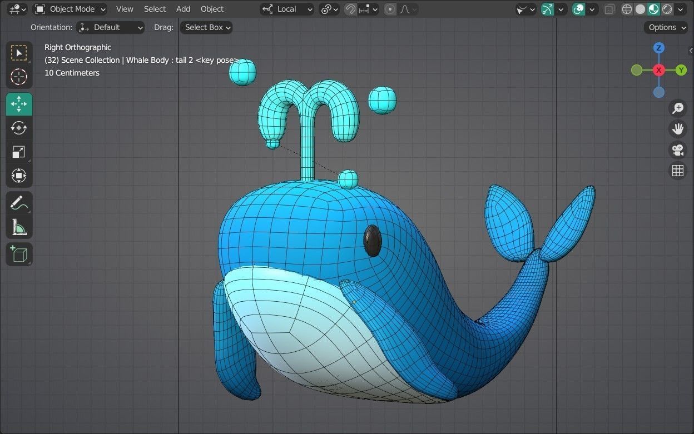Select the Annotate pencil tool

(19, 203)
